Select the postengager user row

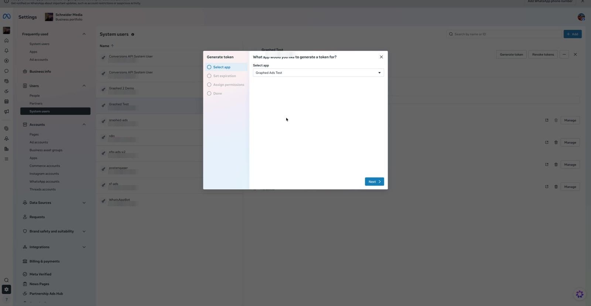169,170
